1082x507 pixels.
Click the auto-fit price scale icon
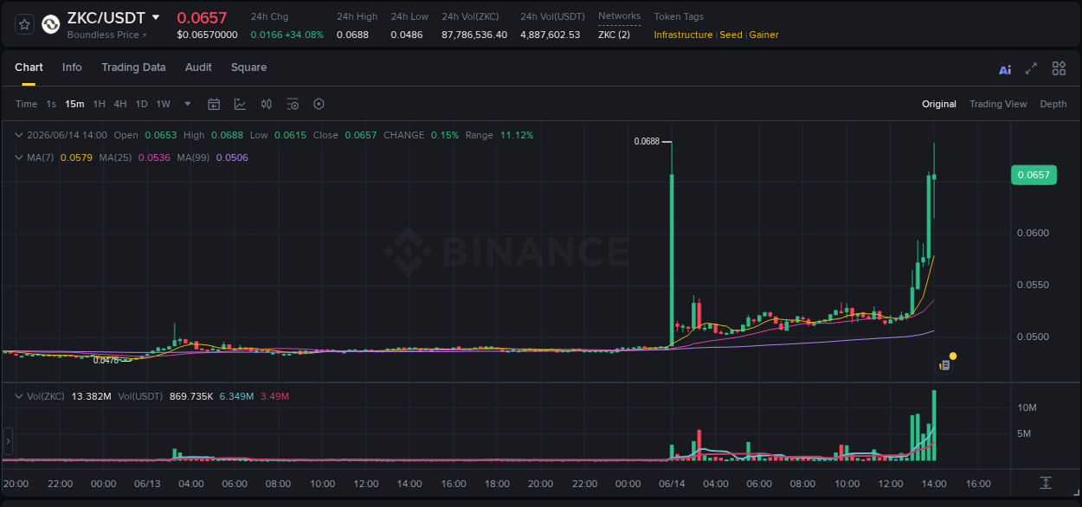pyautogui.click(x=1046, y=482)
